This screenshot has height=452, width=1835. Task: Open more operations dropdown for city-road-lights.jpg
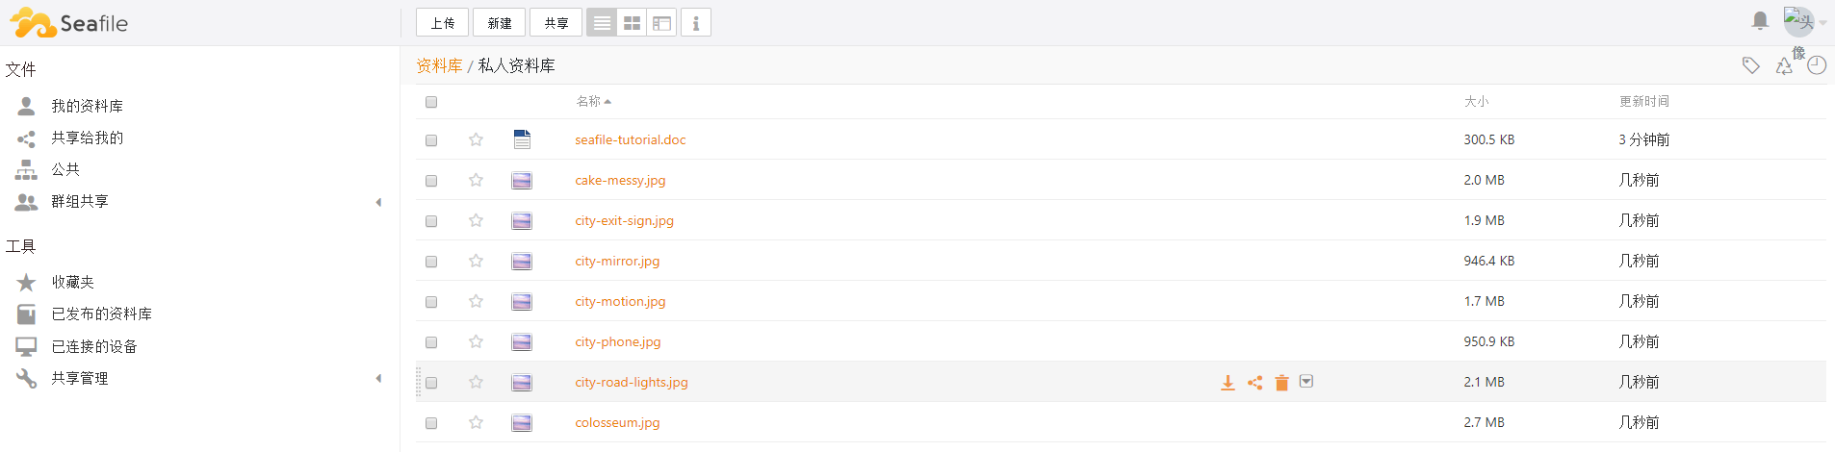[x=1306, y=382]
